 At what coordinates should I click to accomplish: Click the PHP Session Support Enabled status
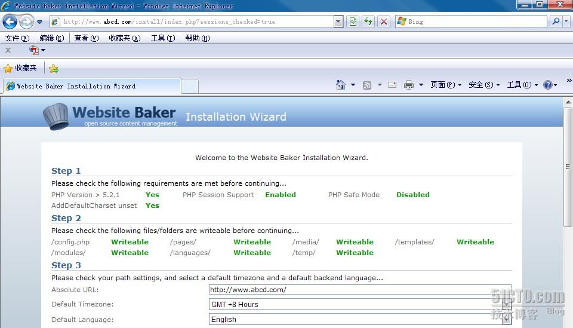coord(281,195)
